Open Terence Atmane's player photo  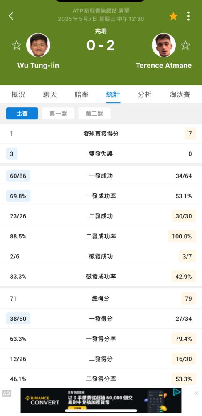click(164, 45)
